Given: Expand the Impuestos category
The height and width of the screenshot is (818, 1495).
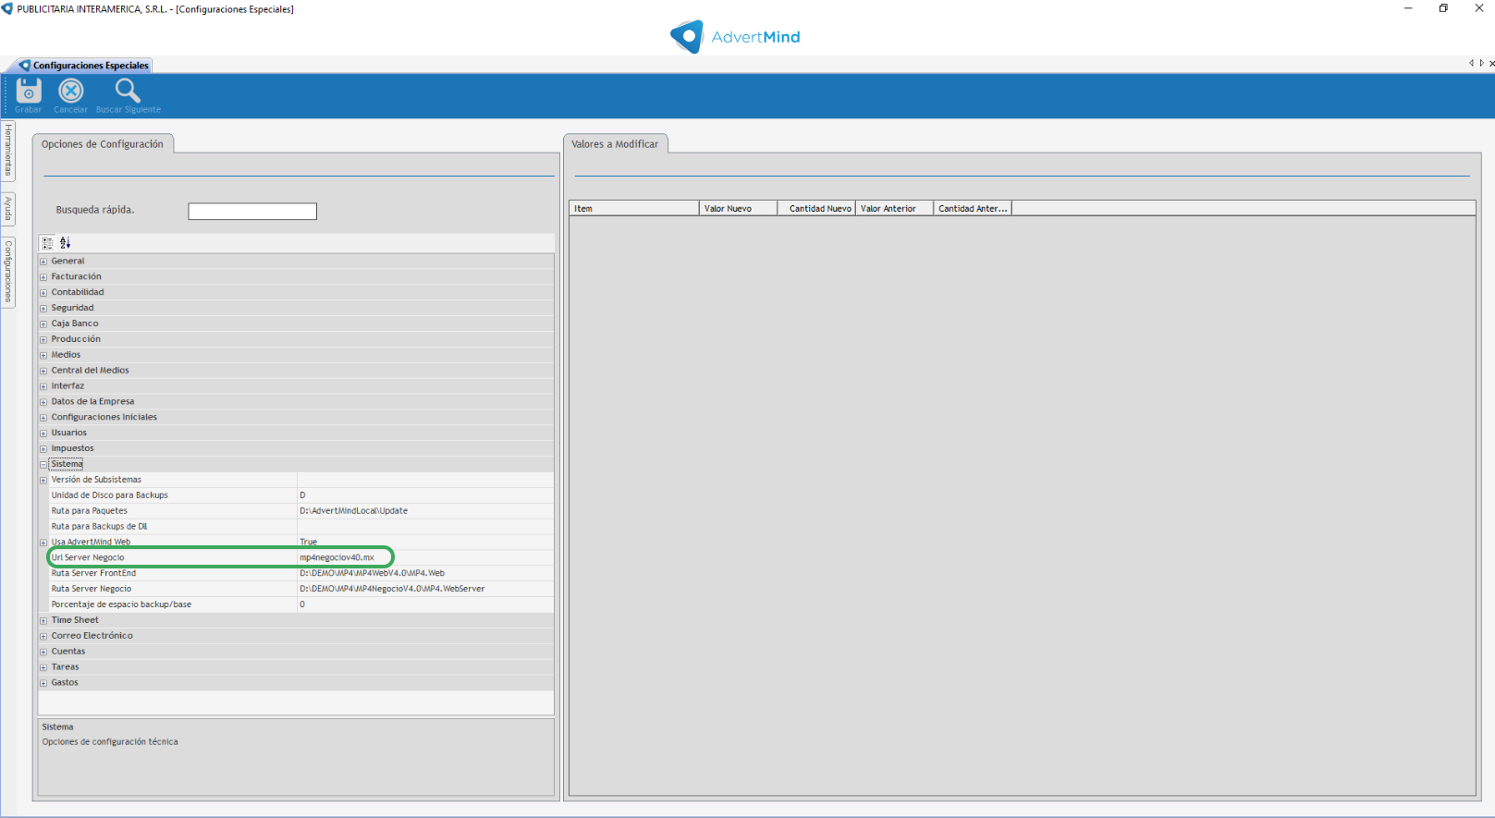Looking at the screenshot, I should click(x=43, y=449).
